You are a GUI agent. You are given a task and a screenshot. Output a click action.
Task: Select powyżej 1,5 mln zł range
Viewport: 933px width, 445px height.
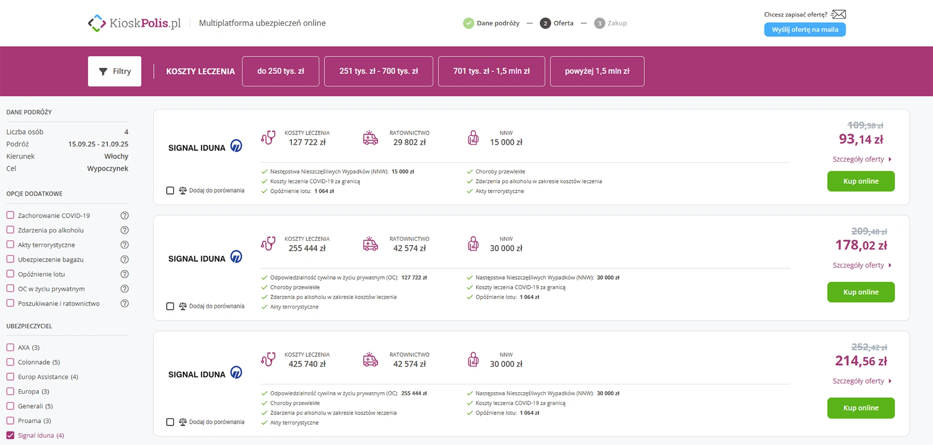(x=597, y=71)
